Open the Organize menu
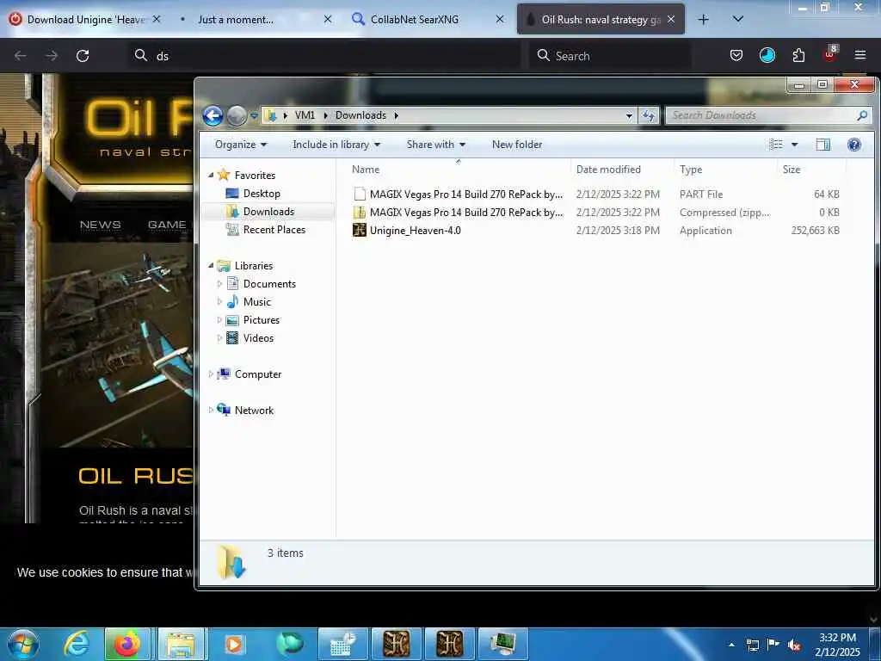The height and width of the screenshot is (661, 881). click(241, 145)
